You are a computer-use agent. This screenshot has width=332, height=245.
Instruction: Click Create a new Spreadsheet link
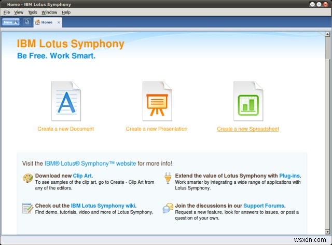tap(248, 129)
